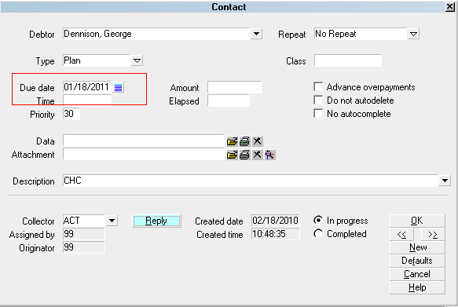Click the search icon after Attachment field
Screen dimensions: 458x307
click(x=269, y=155)
